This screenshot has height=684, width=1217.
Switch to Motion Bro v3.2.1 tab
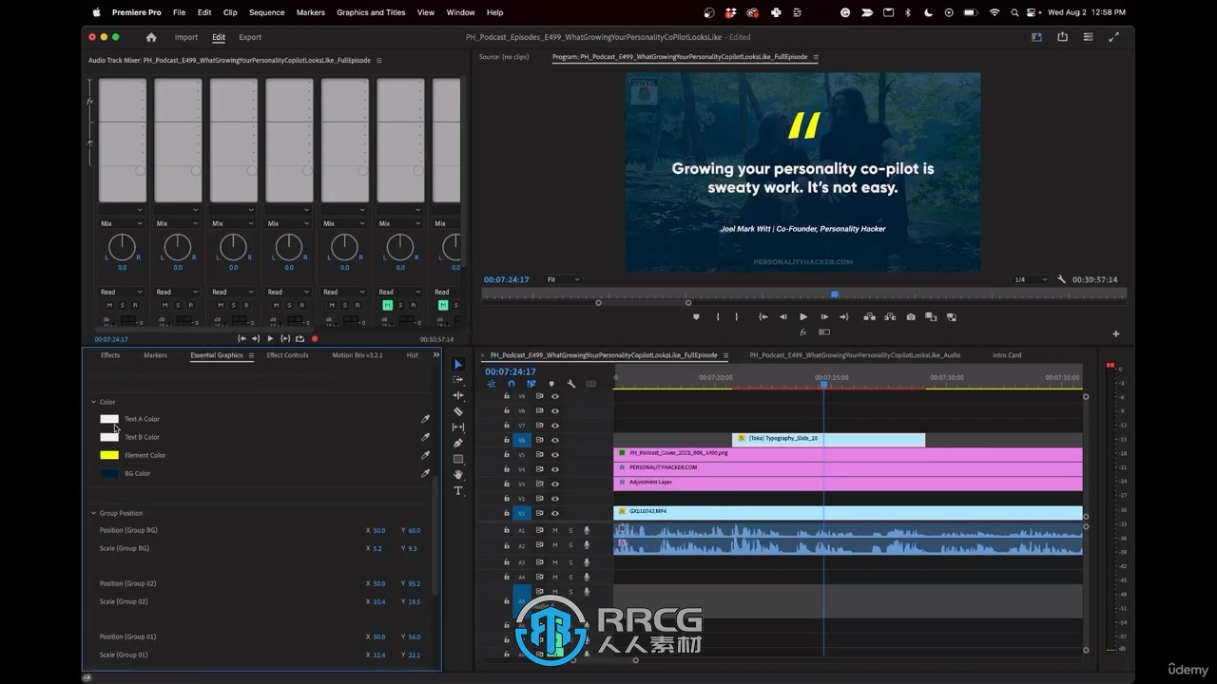pos(357,355)
